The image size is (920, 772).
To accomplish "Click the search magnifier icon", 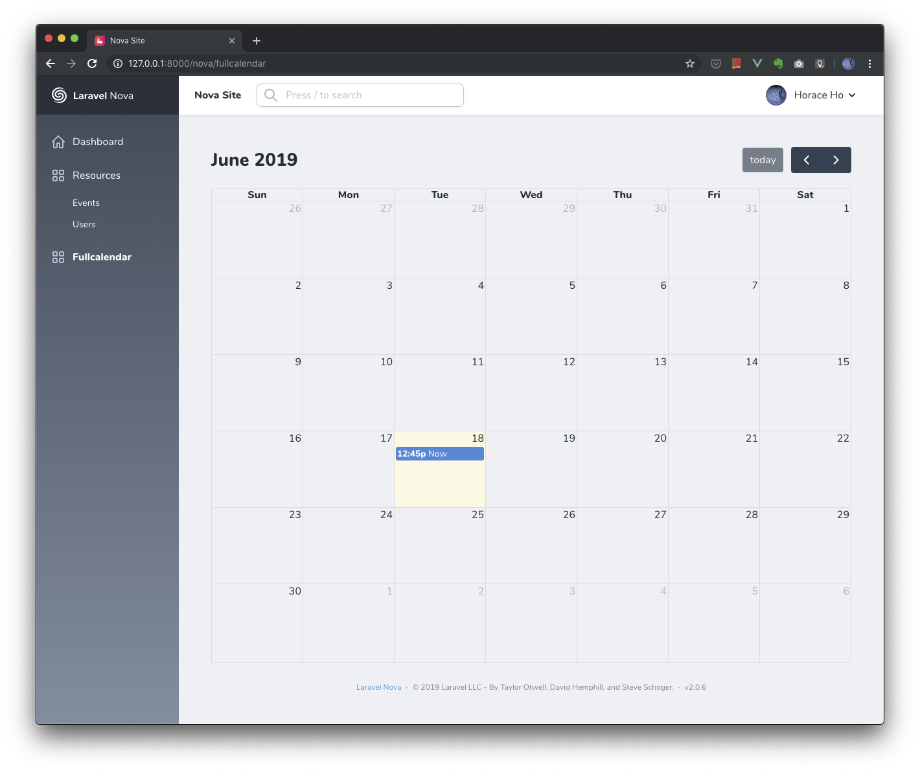I will (271, 95).
